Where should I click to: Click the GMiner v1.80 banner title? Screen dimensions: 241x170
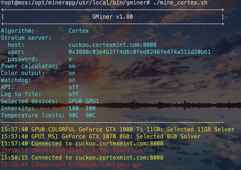tap(113, 17)
